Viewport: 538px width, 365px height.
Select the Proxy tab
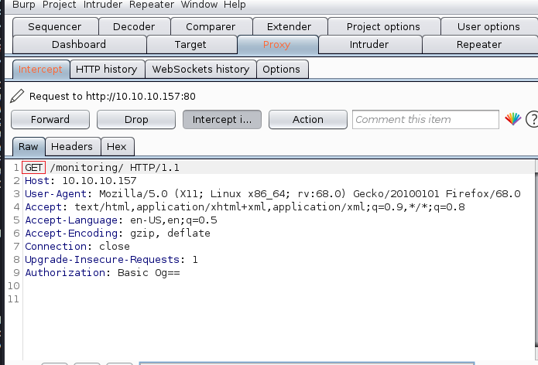click(277, 45)
